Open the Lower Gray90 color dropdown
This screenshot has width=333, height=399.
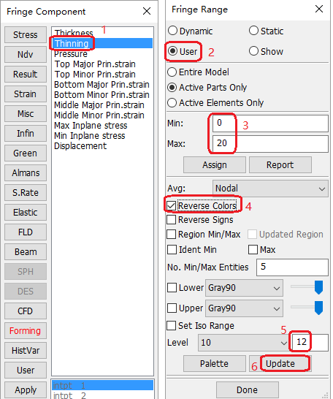click(x=244, y=288)
